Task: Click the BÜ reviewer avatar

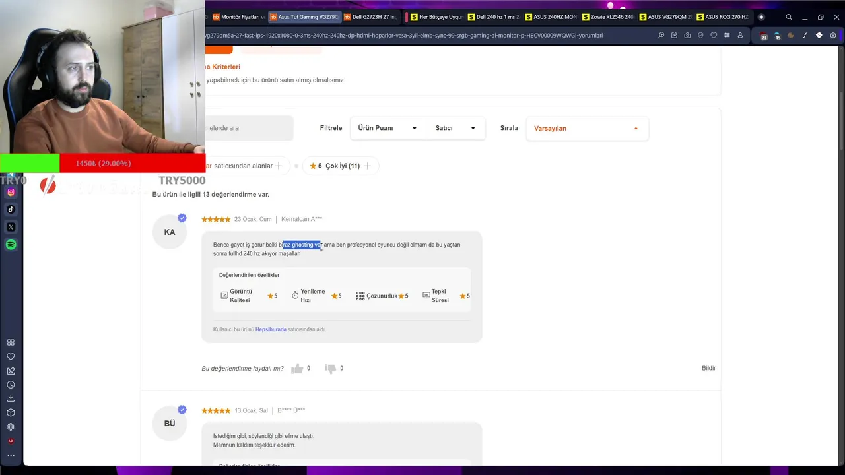Action: tap(170, 423)
